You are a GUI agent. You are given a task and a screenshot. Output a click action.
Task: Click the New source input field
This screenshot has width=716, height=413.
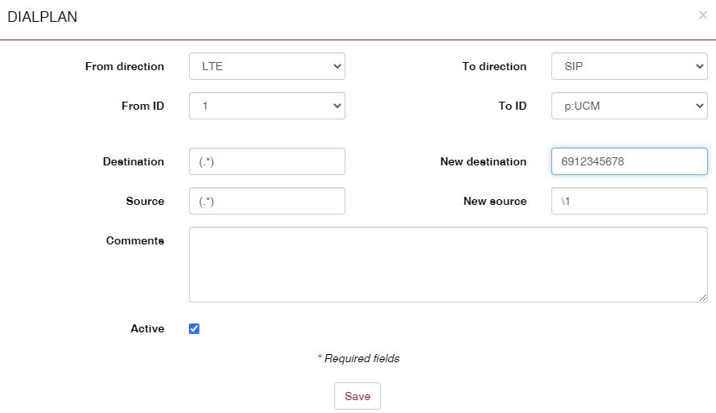pos(629,201)
